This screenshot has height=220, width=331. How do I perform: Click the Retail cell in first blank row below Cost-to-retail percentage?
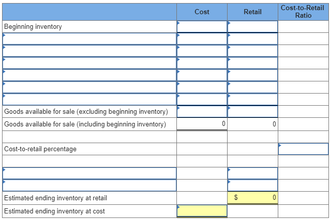pos(252,173)
